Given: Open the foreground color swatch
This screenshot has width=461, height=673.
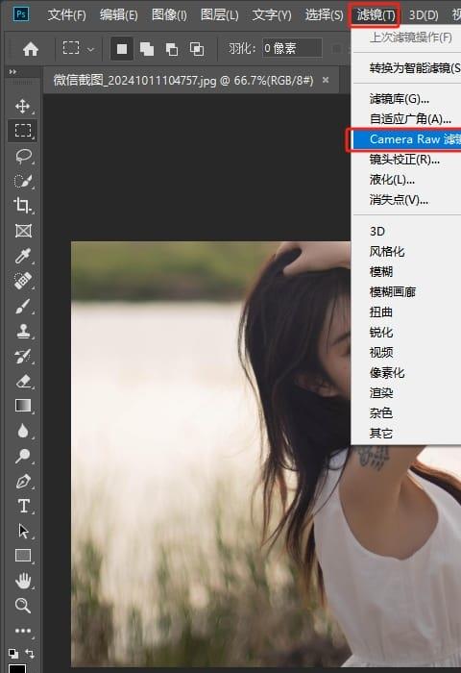Looking at the screenshot, I should pos(17,669).
